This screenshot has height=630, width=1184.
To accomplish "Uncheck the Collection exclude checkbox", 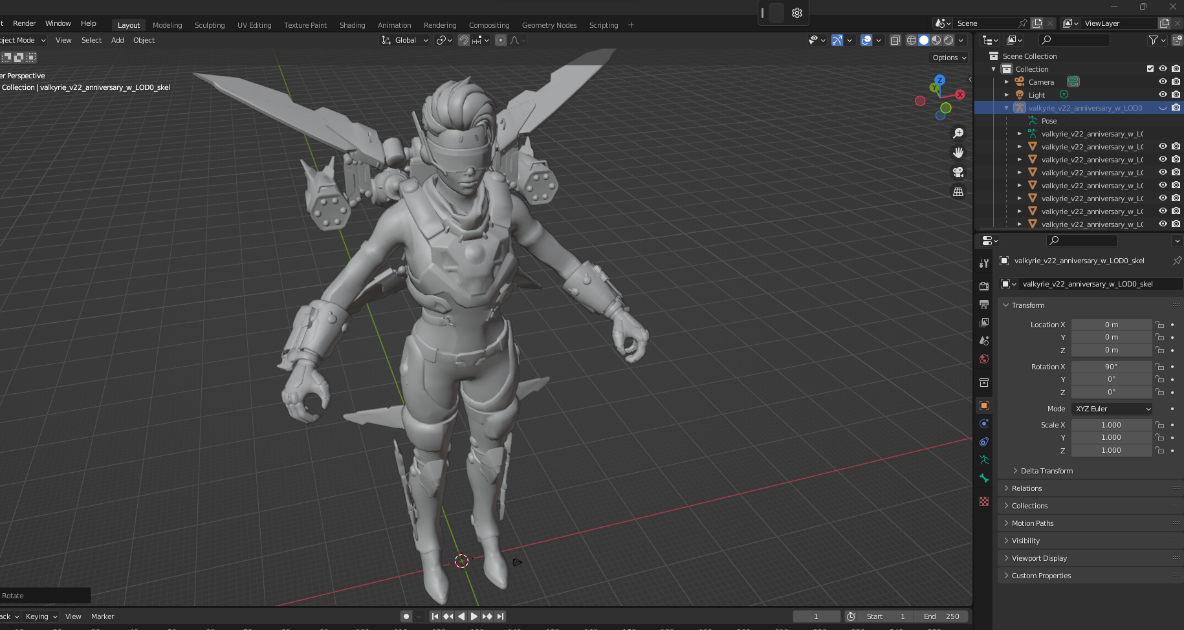I will click(x=1150, y=69).
